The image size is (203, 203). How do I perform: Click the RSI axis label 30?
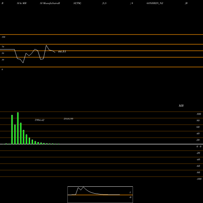(x=3, y=60)
